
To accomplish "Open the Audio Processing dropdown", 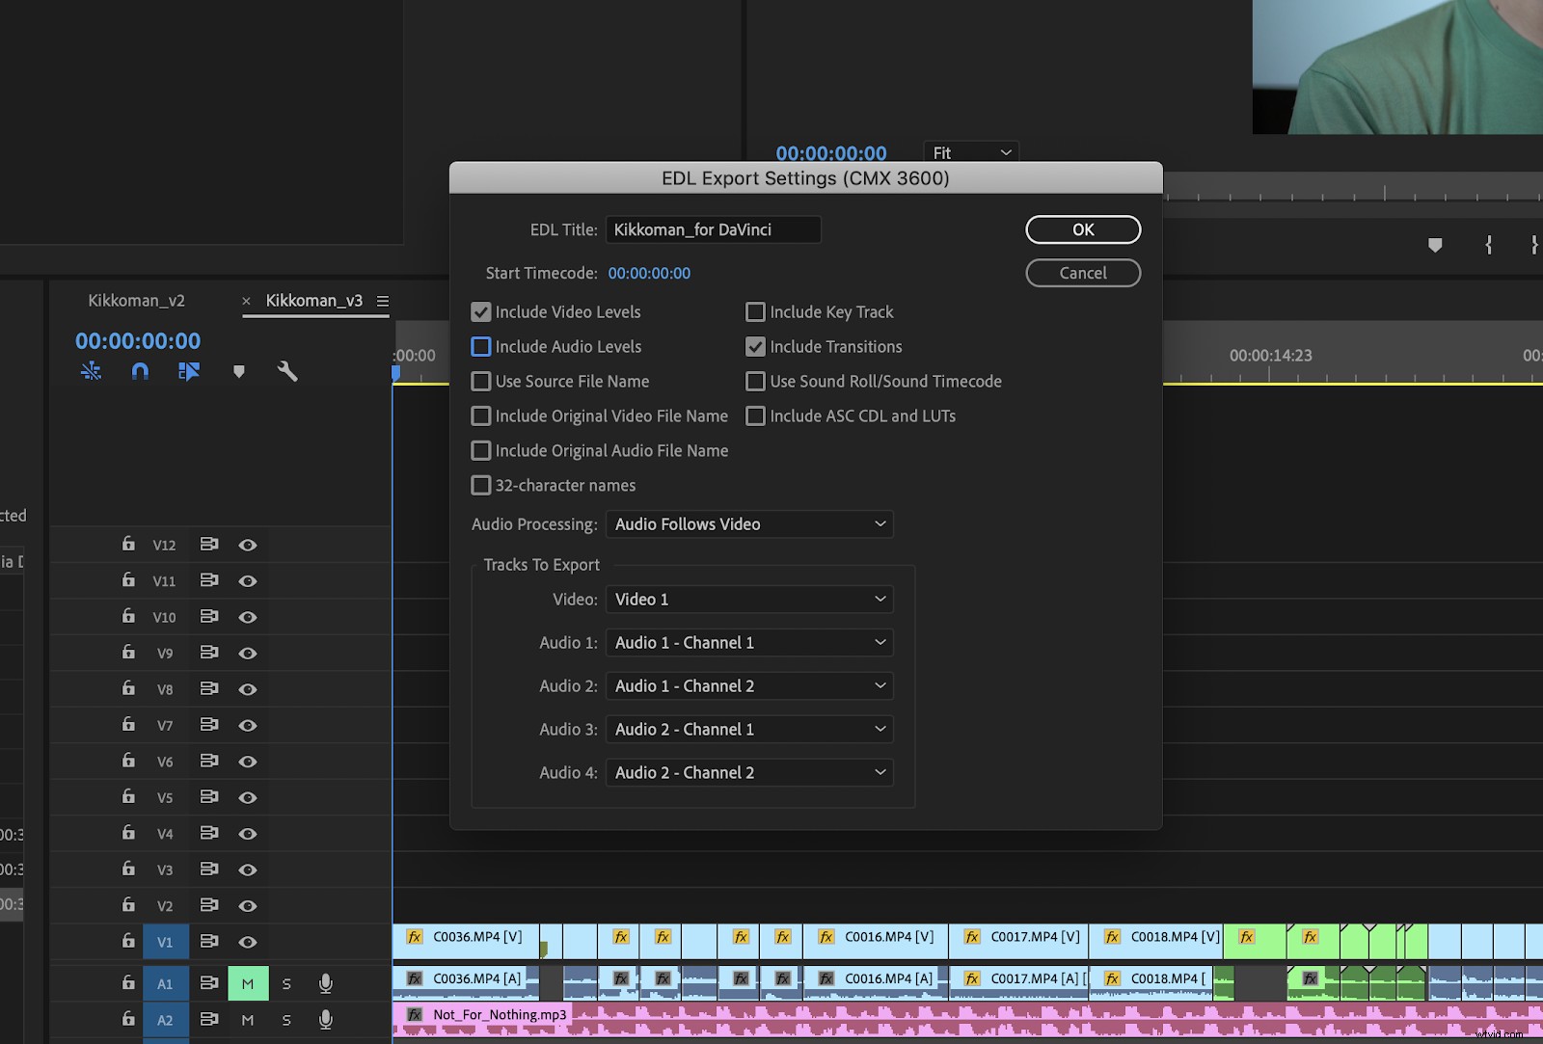I will click(x=749, y=523).
